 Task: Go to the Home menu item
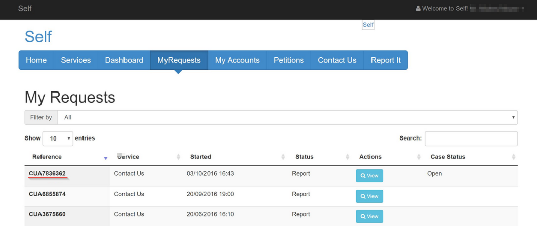(x=36, y=60)
